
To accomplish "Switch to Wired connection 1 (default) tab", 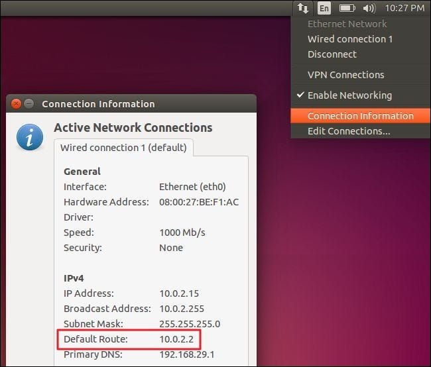I will (x=123, y=147).
